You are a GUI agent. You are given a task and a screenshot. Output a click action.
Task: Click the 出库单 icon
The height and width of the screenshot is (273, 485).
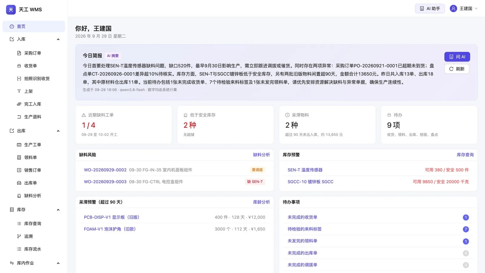tap(19, 183)
